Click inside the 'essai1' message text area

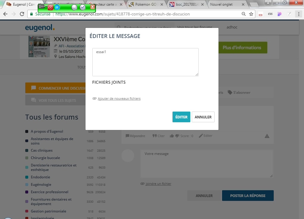pos(145,62)
